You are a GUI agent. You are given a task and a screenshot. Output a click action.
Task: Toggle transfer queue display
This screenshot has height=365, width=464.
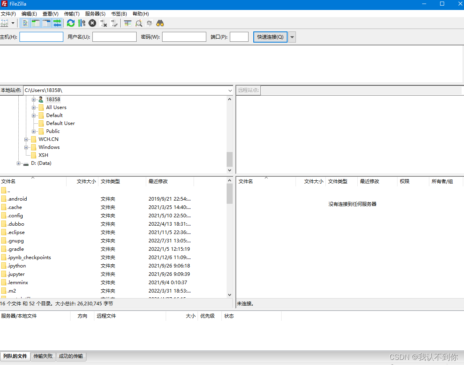(57, 23)
